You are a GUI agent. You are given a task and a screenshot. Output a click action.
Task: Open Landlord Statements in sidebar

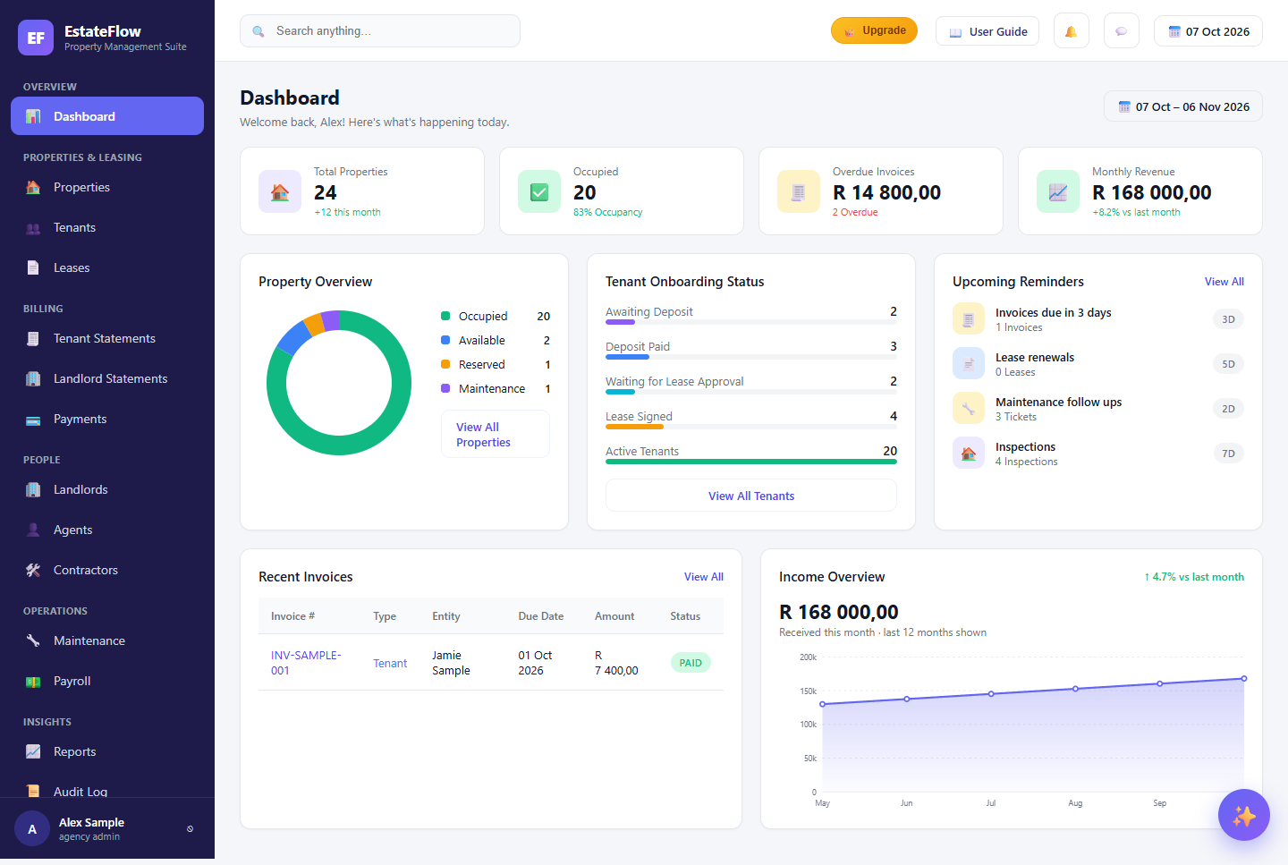(x=107, y=378)
